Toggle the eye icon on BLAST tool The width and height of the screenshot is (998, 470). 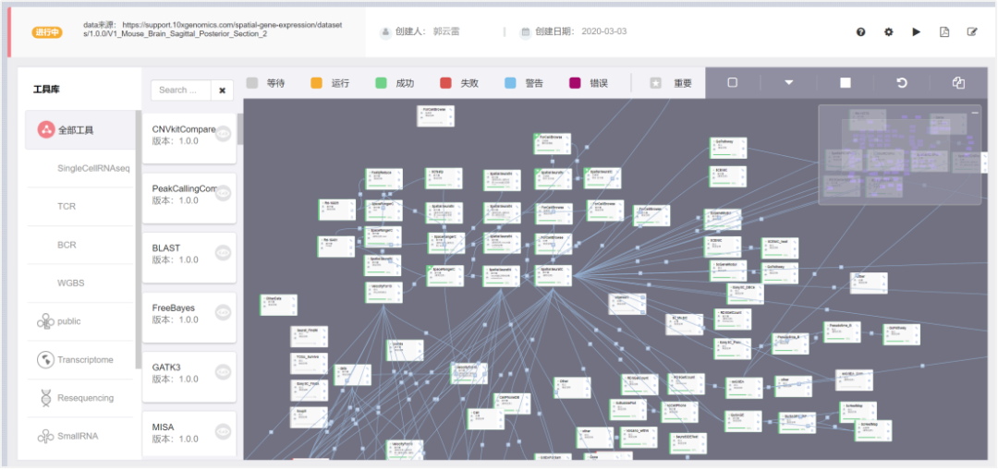click(x=223, y=253)
